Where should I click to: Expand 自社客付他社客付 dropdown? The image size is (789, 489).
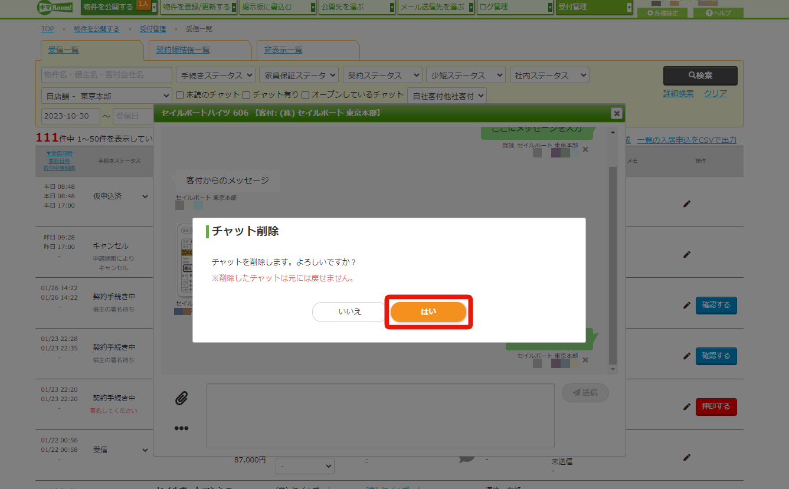click(x=447, y=96)
